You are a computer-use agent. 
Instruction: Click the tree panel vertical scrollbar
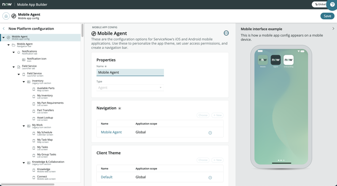point(82,30)
